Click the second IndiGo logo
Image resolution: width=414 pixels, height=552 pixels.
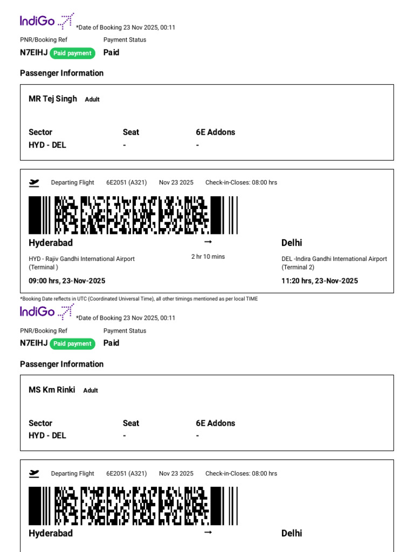click(47, 312)
